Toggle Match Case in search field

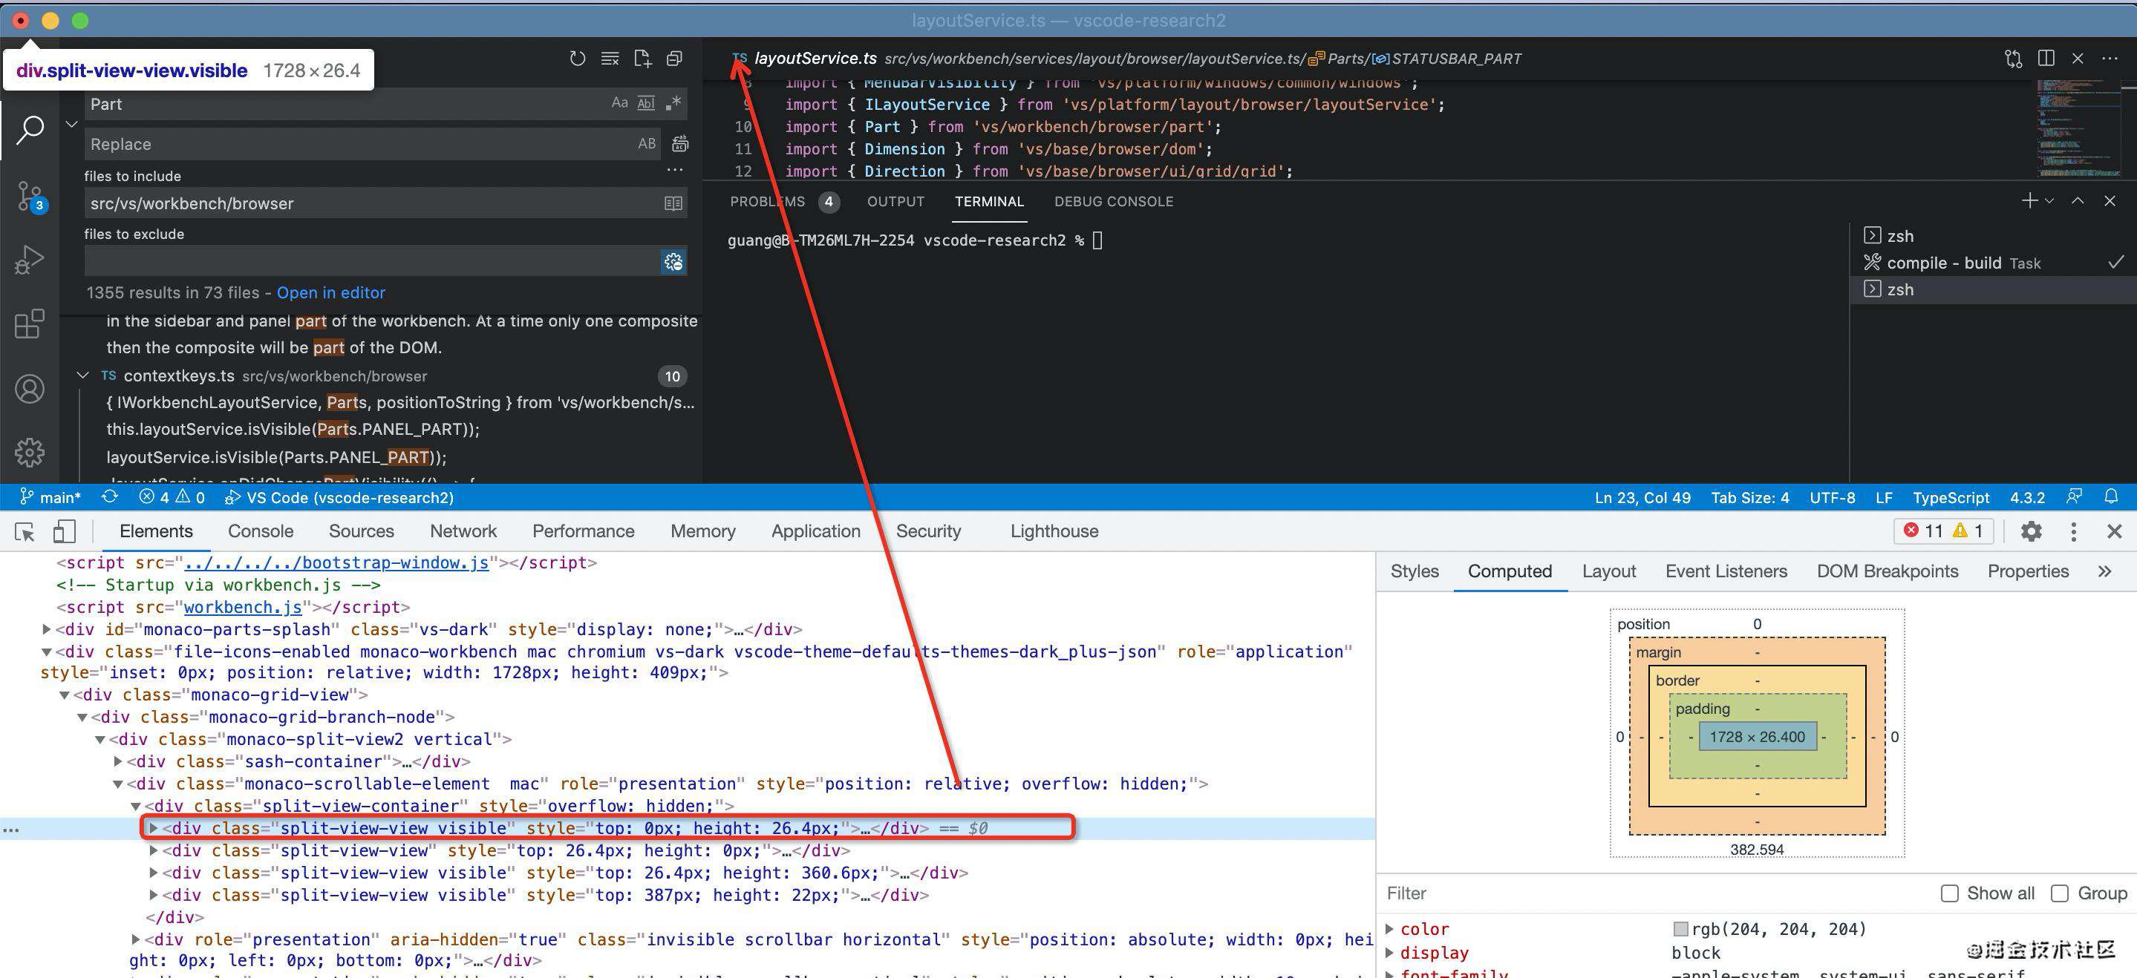click(620, 104)
